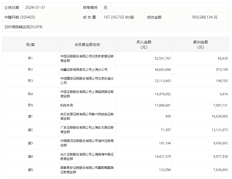The width and height of the screenshot is (232, 179).
Task: Click the 会员营业部名称 column header
Action: pos(87,45)
